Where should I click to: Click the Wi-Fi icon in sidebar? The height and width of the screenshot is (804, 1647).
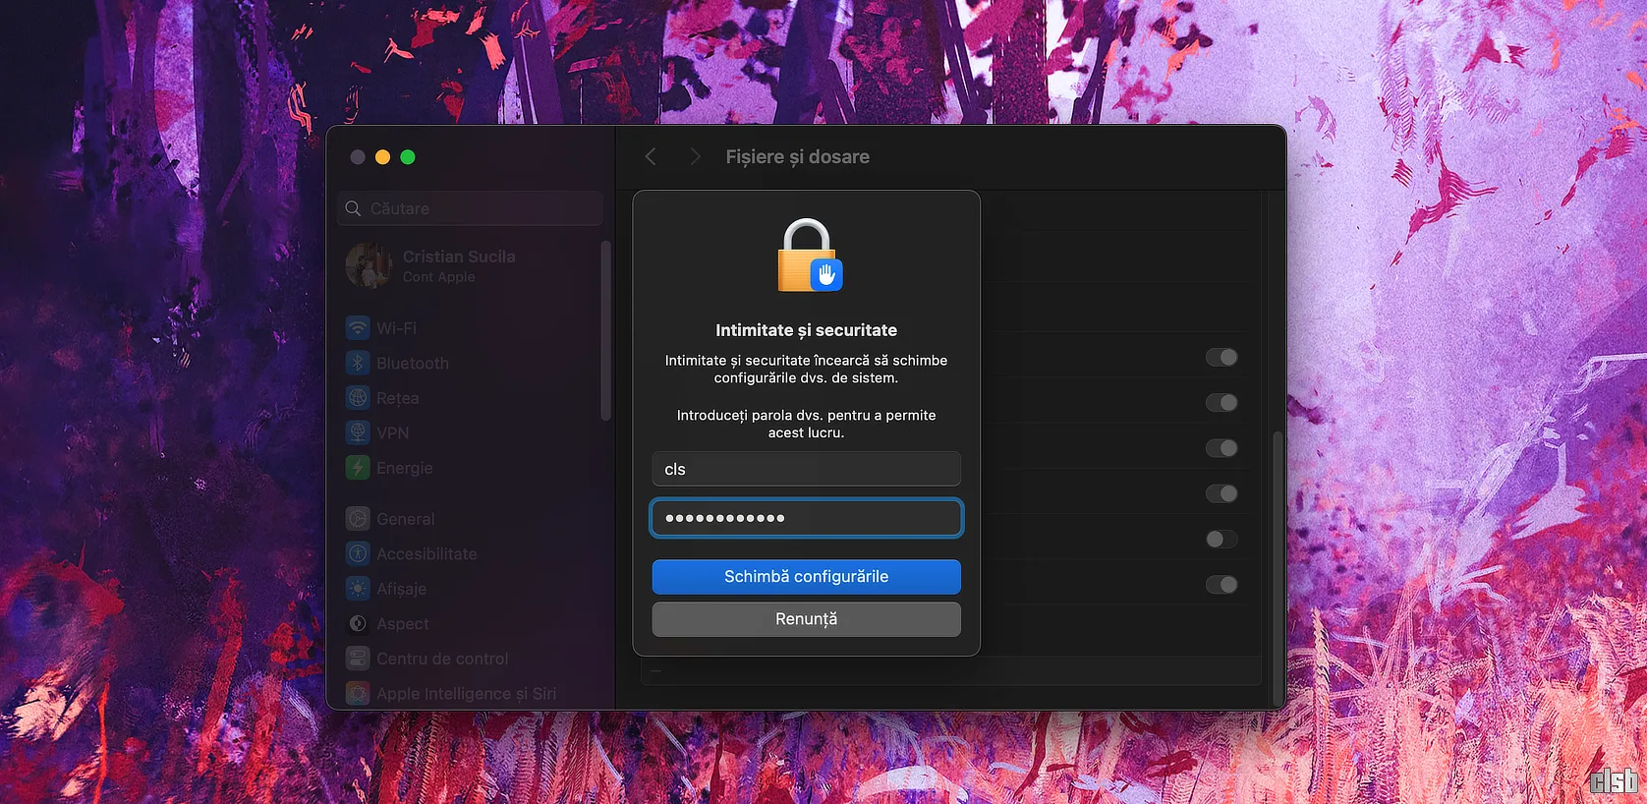[x=358, y=328]
